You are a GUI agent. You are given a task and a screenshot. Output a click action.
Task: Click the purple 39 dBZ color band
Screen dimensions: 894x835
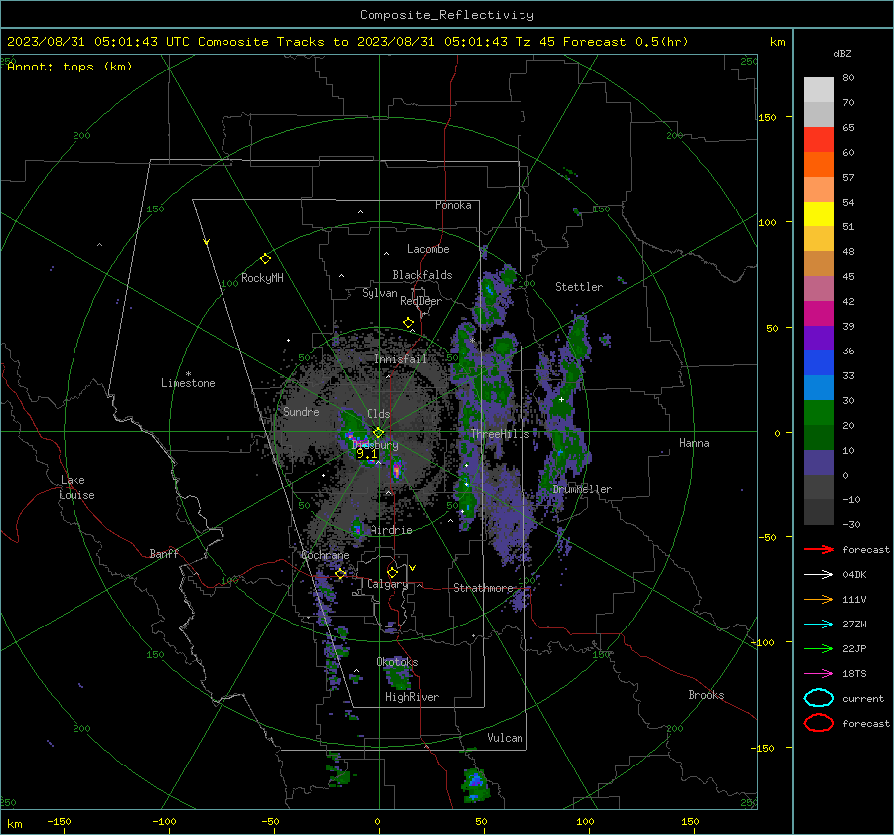(x=819, y=338)
